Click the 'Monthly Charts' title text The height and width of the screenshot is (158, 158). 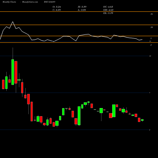[x=9, y=2]
